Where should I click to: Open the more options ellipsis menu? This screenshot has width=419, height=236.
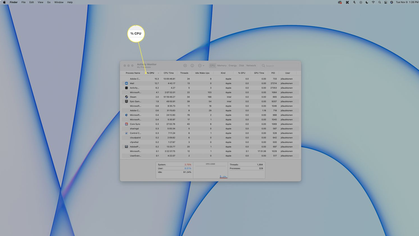[201, 66]
